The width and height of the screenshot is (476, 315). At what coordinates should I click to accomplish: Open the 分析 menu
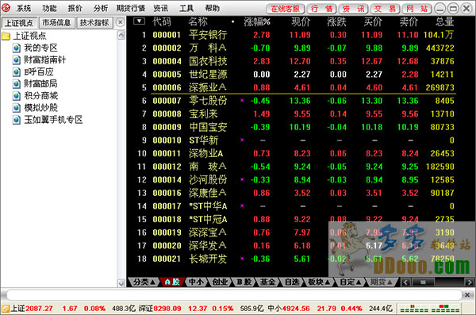click(x=101, y=8)
